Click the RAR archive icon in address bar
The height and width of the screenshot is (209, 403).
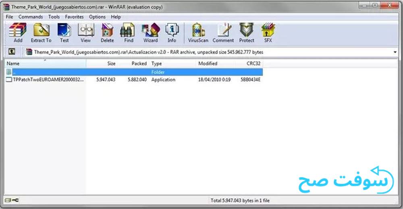[29, 52]
